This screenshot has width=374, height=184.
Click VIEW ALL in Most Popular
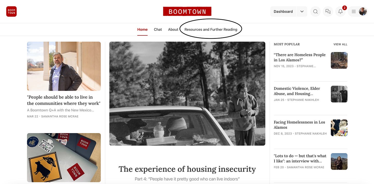pos(340,44)
